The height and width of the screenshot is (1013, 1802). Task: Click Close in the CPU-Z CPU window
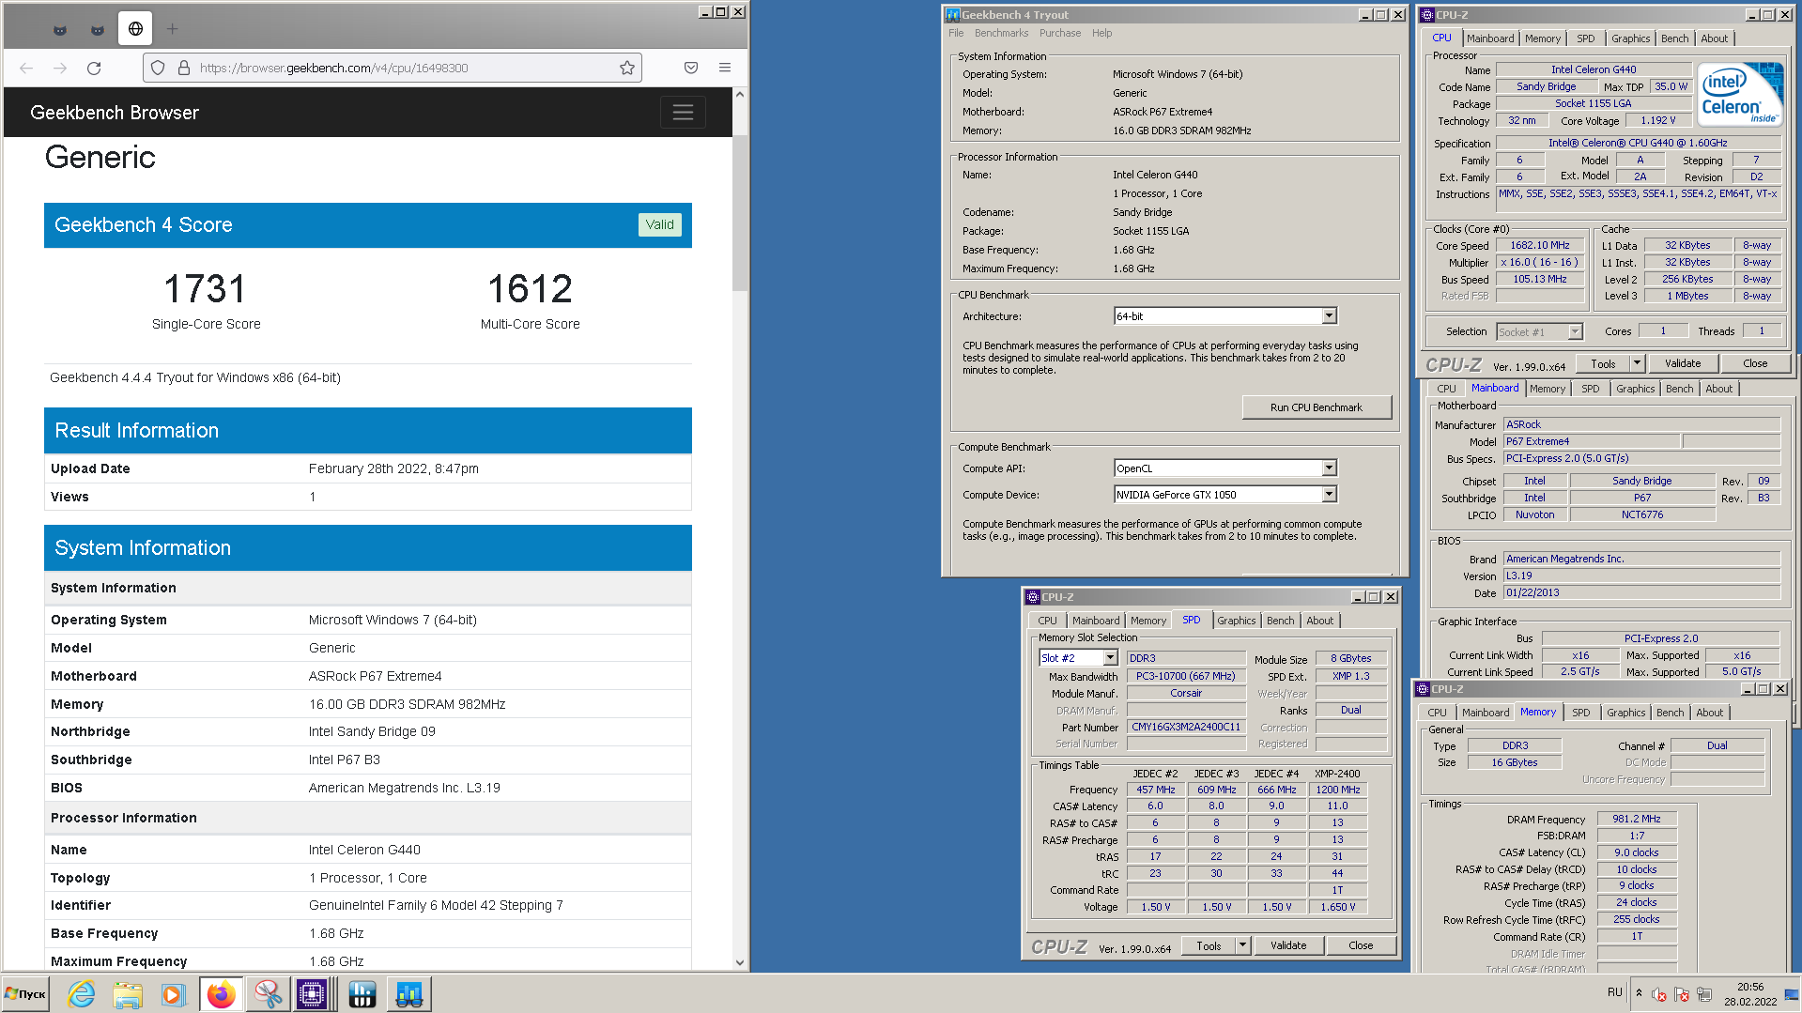(x=1755, y=363)
